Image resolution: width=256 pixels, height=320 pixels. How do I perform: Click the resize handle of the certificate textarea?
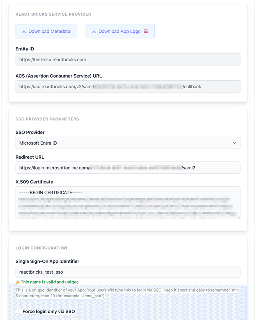click(238, 217)
